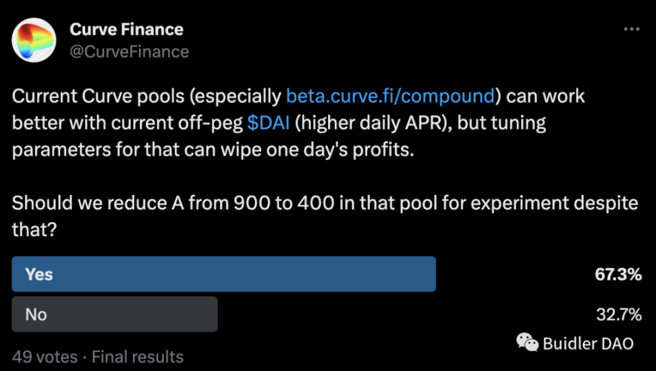Select the gray No poll result bar
Image resolution: width=656 pixels, height=371 pixels.
(x=115, y=314)
